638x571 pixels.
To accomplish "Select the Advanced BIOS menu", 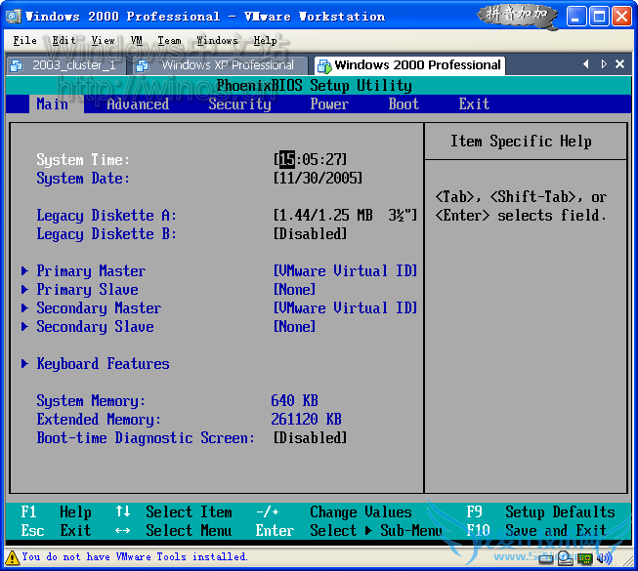I will (x=137, y=104).
